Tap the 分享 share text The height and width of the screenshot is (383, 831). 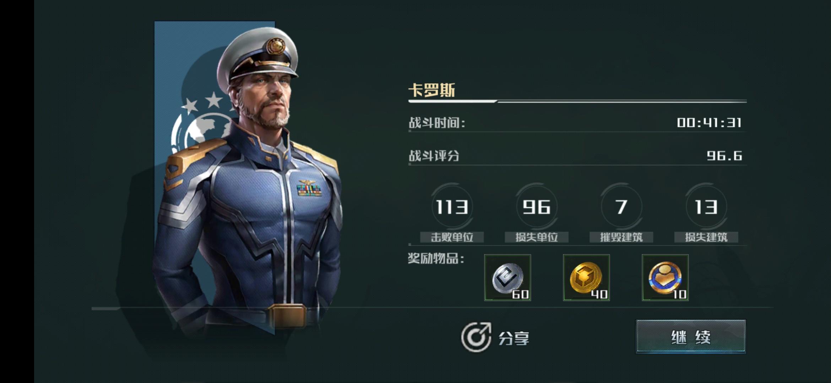tap(514, 338)
